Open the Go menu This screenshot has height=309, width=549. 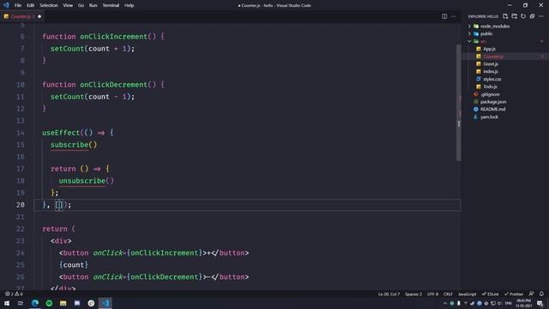pos(81,5)
